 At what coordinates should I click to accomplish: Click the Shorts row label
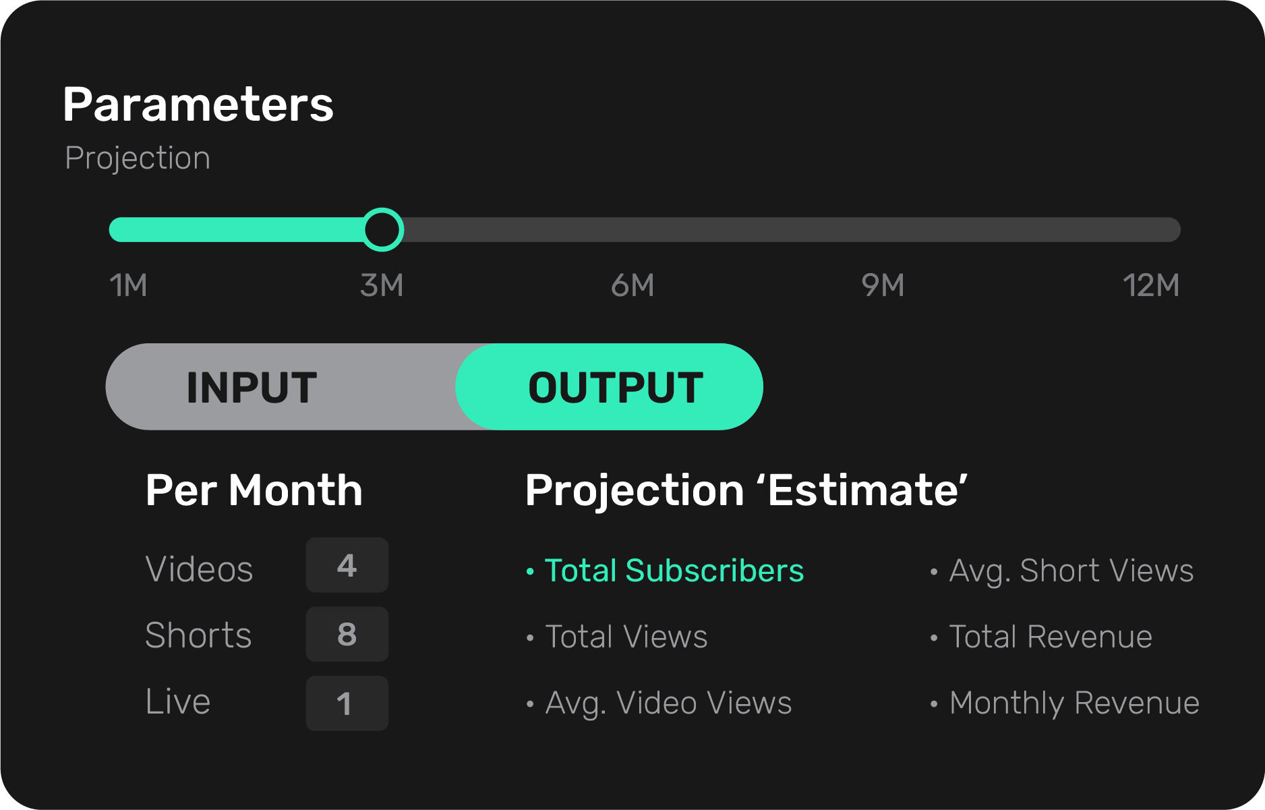tap(198, 635)
